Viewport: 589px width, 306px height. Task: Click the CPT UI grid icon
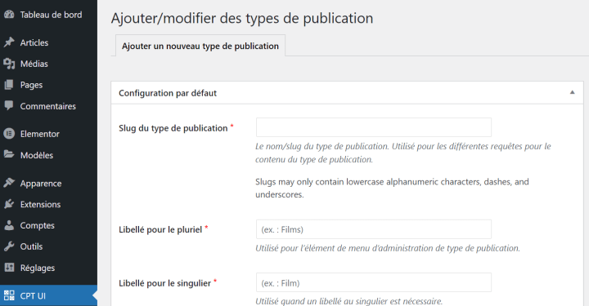click(9, 295)
